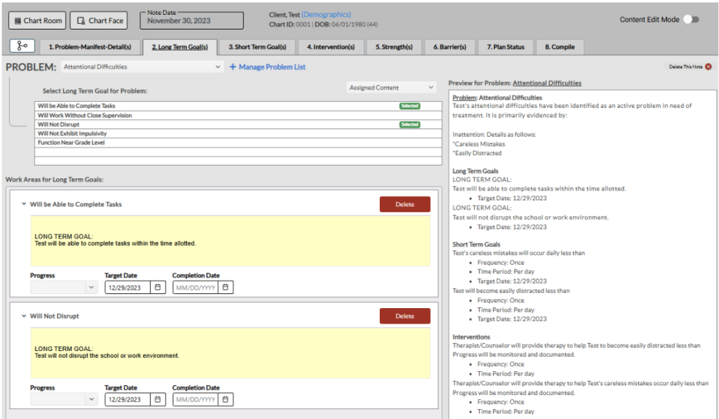
Task: Enable Content Edit Mode
Action: (x=691, y=20)
